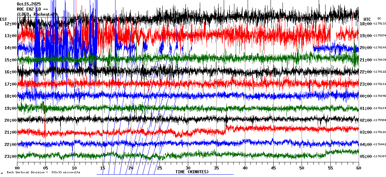Select the 14:00 EST row label
386x177 pixels.
coord(11,48)
